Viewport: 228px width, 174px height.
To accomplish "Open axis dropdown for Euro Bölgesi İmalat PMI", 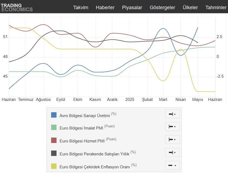I will coord(173,127).
